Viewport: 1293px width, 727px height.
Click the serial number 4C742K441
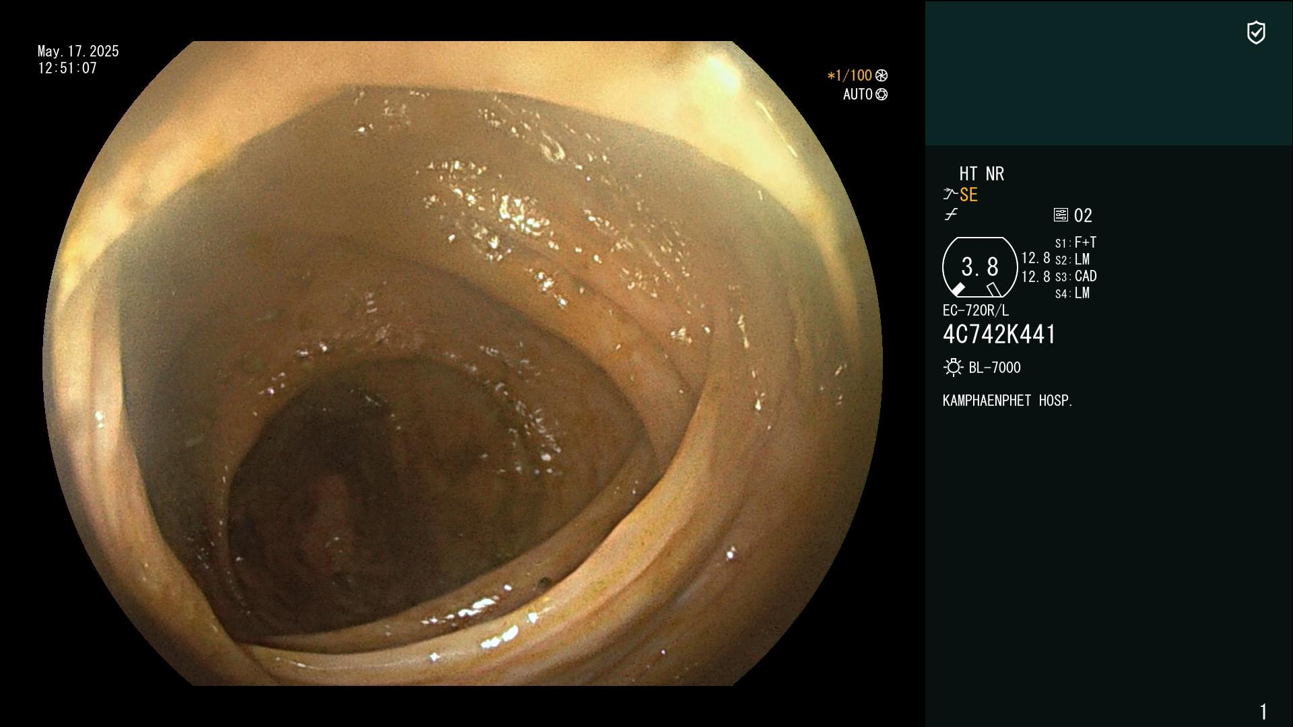tap(999, 334)
